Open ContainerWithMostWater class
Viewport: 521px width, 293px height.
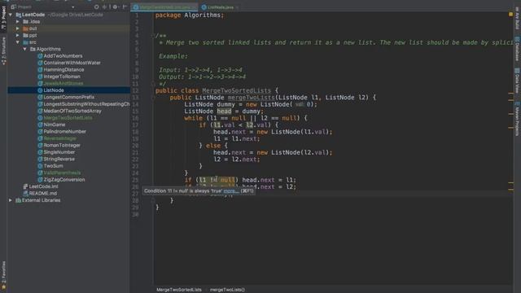pyautogui.click(x=72, y=63)
